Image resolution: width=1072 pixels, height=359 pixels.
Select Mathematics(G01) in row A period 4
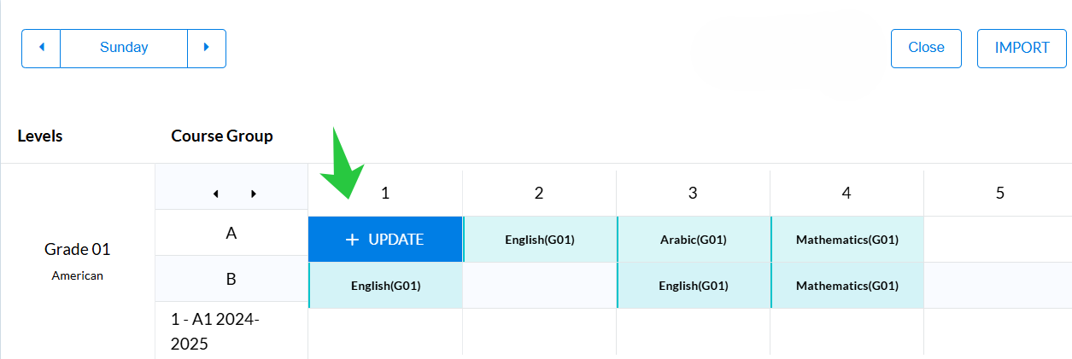coord(847,240)
